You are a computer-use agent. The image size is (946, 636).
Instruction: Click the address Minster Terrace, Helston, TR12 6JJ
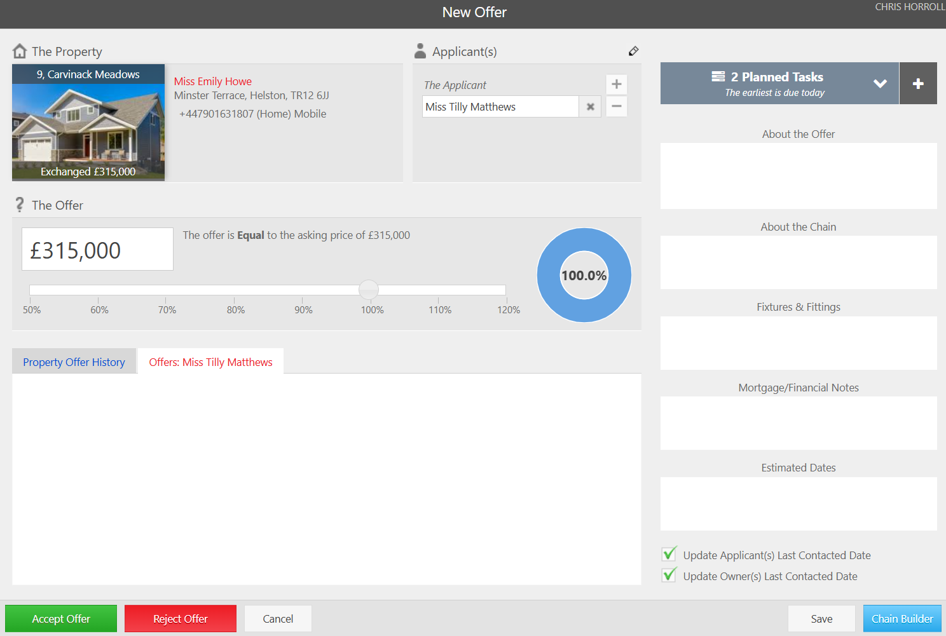click(252, 95)
